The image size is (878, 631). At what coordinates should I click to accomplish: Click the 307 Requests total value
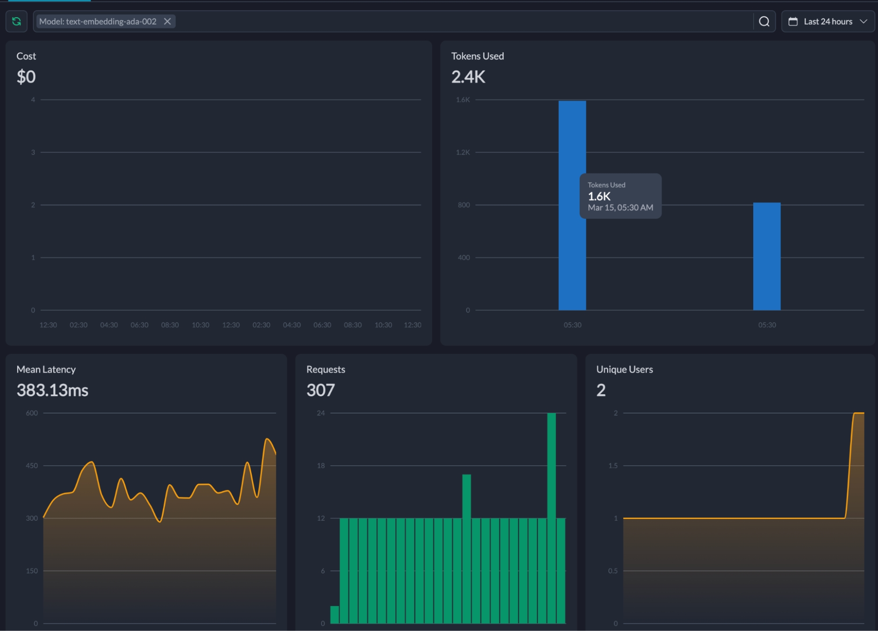320,390
